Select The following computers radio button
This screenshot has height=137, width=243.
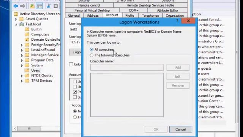tap(92, 55)
